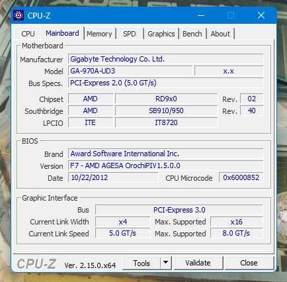Image resolution: width=287 pixels, height=282 pixels.
Task: Close the CPU-Z window with X
Action: (x=261, y=15)
